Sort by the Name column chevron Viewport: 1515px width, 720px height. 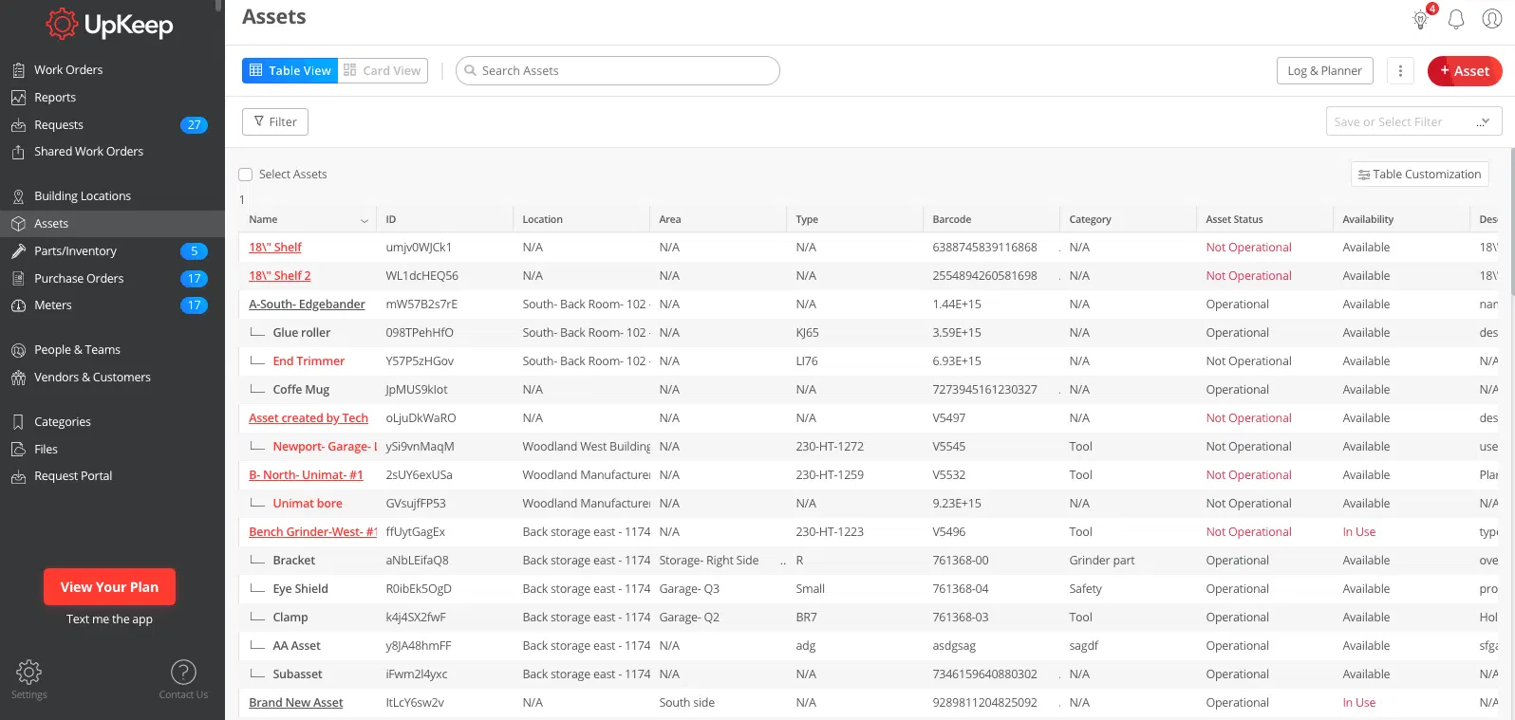click(364, 220)
